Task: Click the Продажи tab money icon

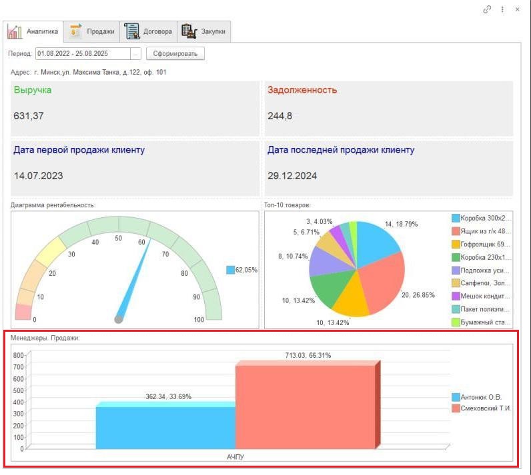Action: pyautogui.click(x=76, y=31)
